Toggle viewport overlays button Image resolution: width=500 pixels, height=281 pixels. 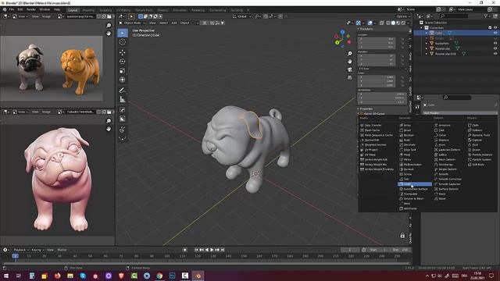[370, 23]
